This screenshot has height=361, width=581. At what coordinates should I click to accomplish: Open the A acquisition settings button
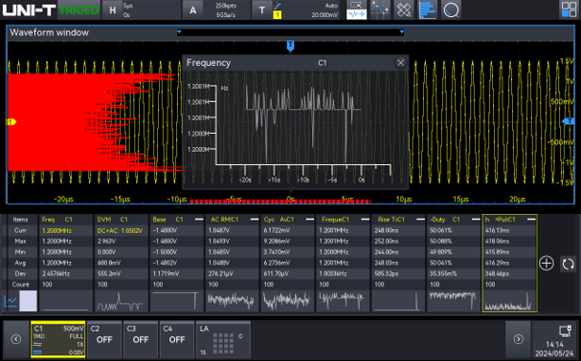click(x=193, y=11)
